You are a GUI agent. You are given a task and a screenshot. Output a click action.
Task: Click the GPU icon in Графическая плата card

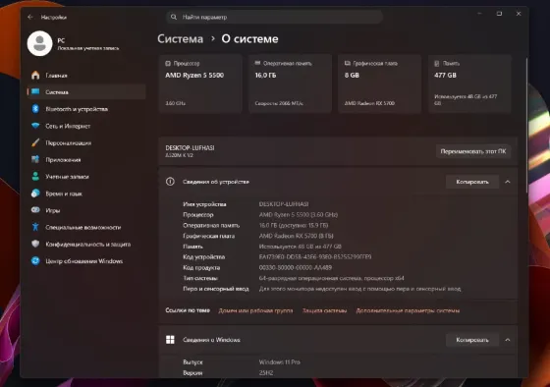coord(348,63)
